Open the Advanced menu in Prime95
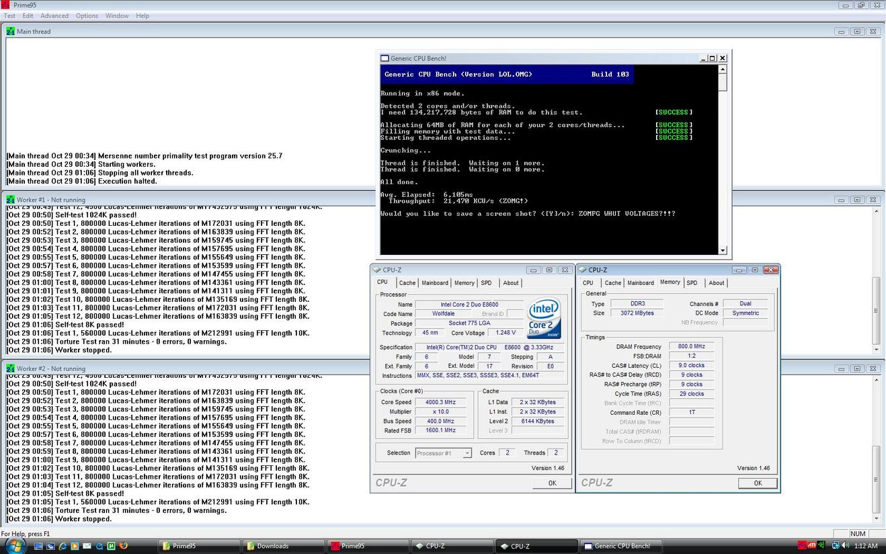This screenshot has height=554, width=886. [x=54, y=15]
